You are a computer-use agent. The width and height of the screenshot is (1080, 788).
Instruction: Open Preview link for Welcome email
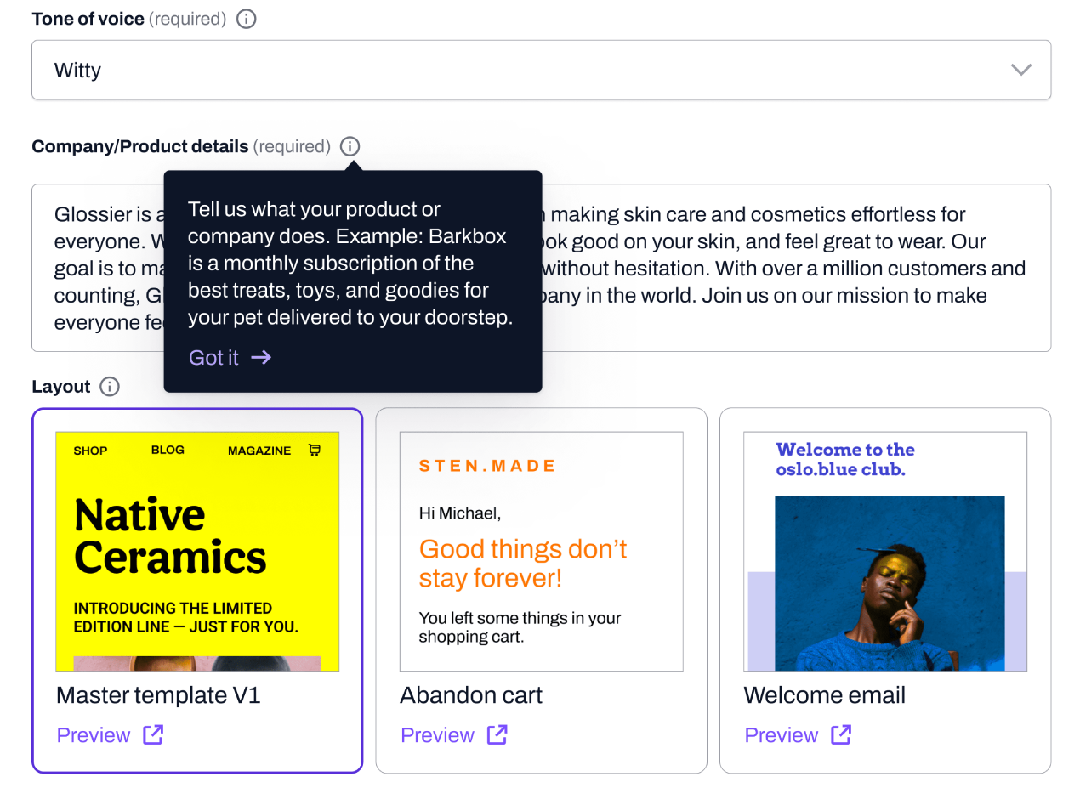[x=798, y=735]
